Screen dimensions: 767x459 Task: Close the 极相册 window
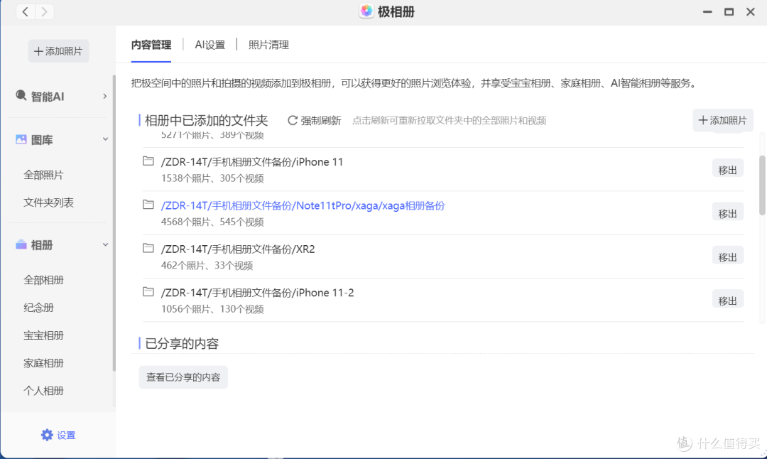point(751,12)
